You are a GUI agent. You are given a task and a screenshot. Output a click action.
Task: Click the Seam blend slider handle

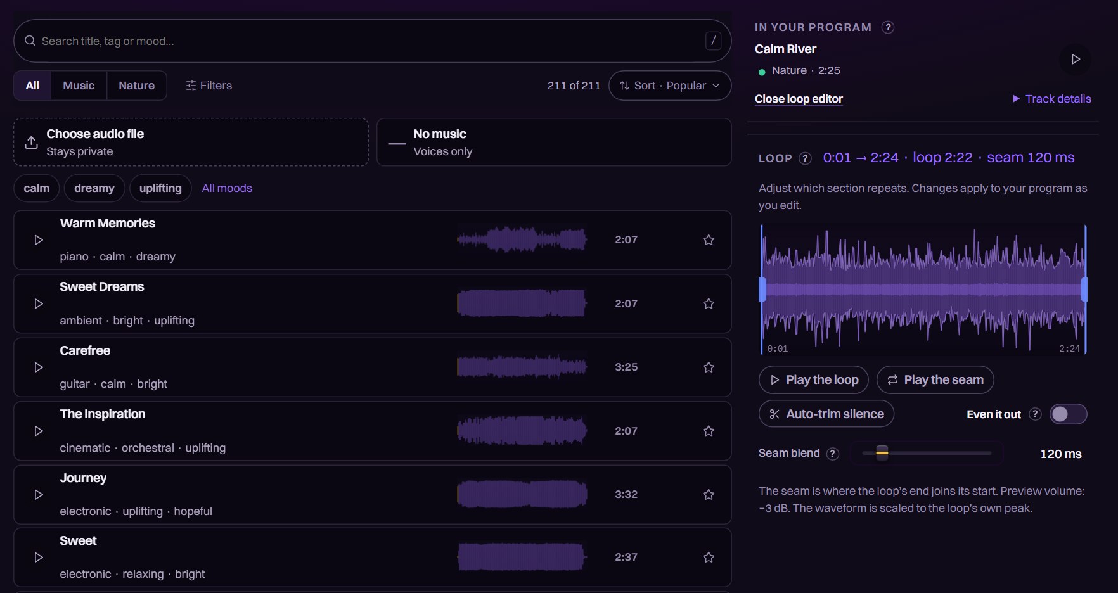882,453
